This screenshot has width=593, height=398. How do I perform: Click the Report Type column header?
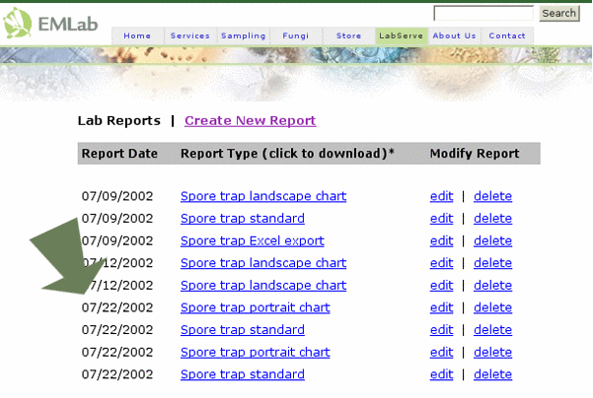click(287, 154)
